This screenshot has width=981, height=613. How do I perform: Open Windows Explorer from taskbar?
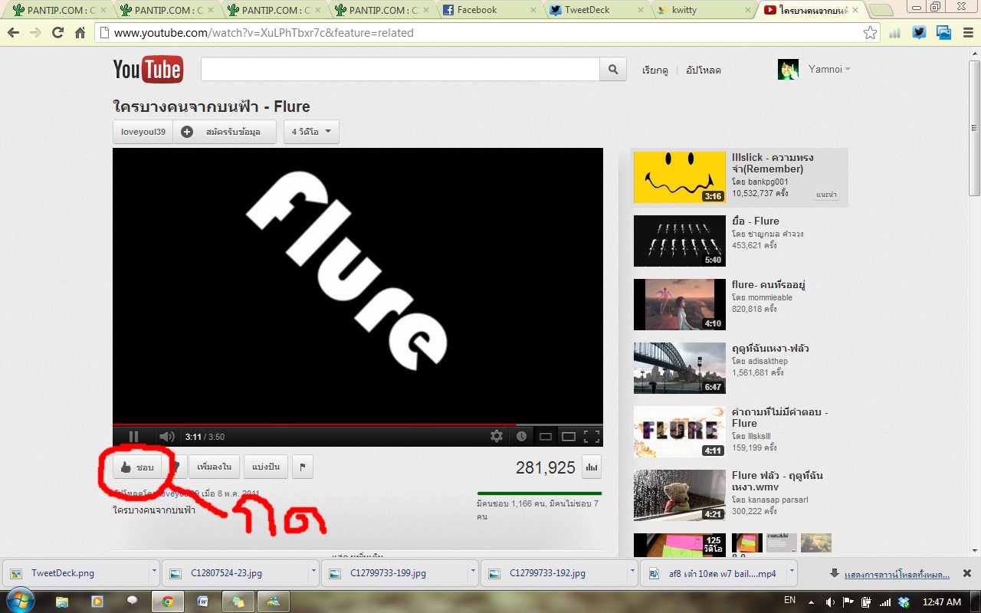click(62, 601)
